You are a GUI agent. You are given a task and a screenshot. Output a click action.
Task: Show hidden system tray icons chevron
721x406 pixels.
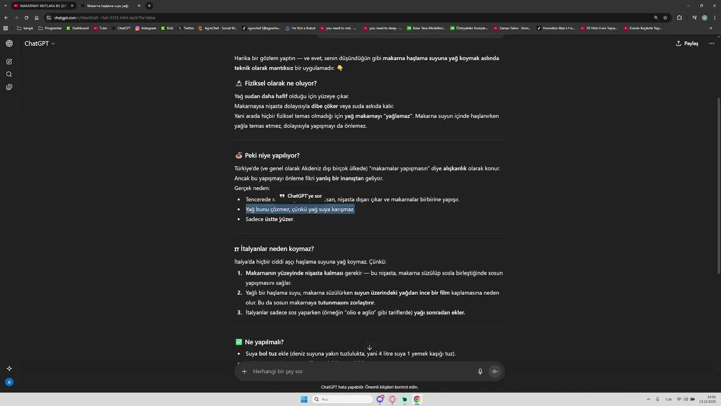[648, 399]
